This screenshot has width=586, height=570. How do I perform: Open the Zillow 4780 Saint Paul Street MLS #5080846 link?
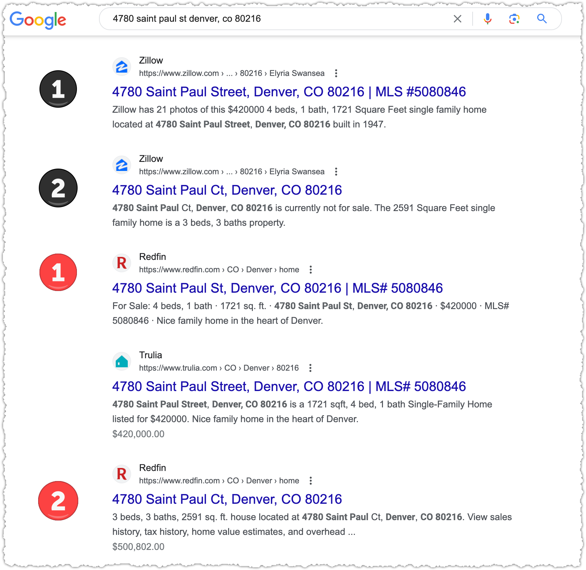(x=289, y=92)
